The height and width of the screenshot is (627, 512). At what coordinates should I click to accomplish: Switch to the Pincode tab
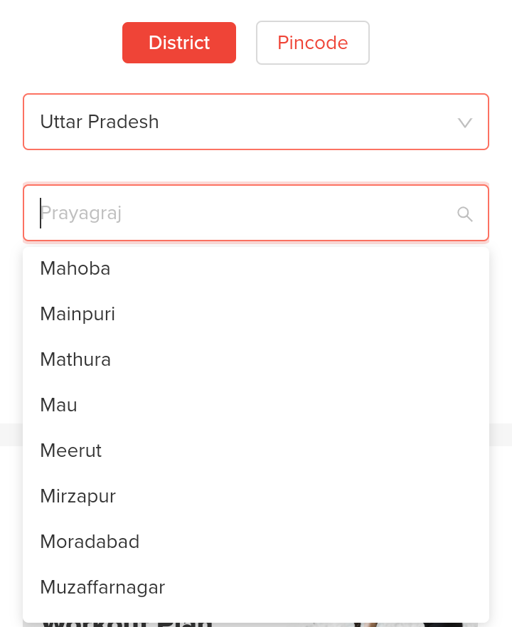click(x=312, y=43)
